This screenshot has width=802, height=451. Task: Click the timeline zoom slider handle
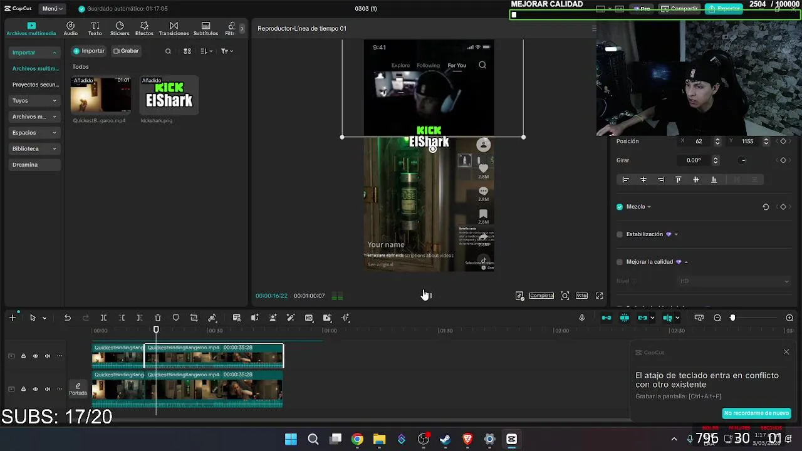(732, 318)
